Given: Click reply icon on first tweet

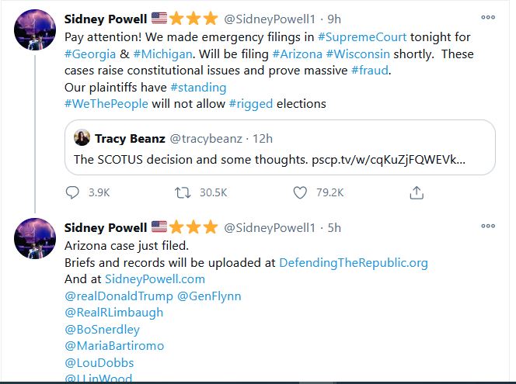Looking at the screenshot, I should pos(73,192).
